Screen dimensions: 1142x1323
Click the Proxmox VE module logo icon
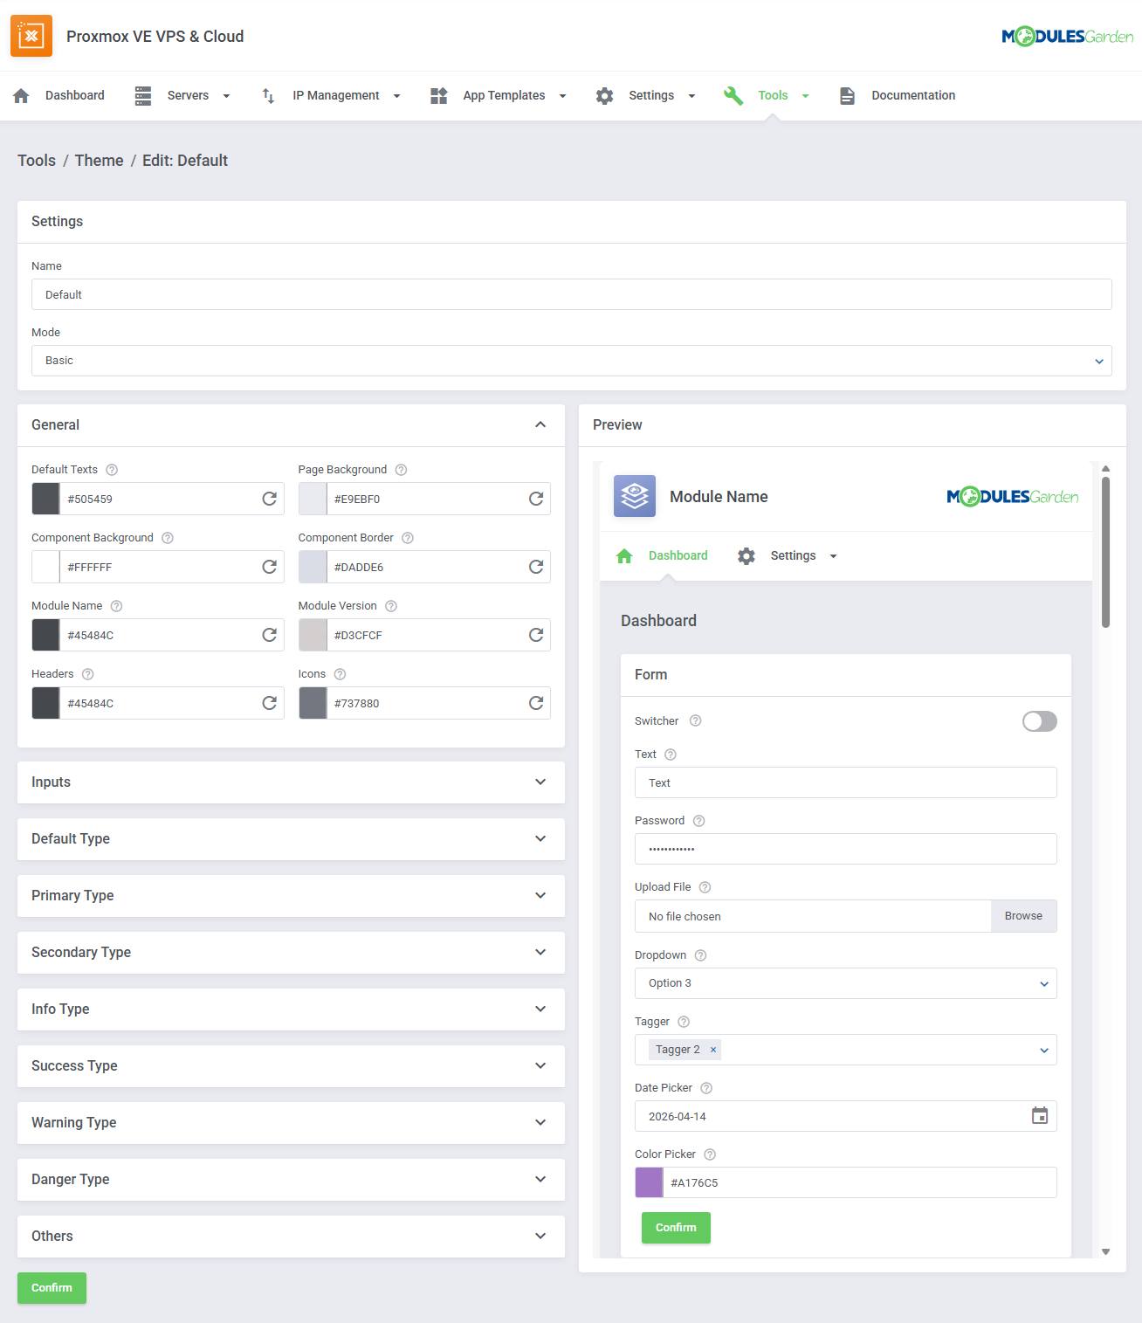31,36
